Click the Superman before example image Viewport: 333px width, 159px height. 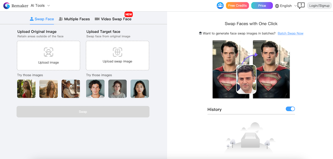[x=231, y=69]
